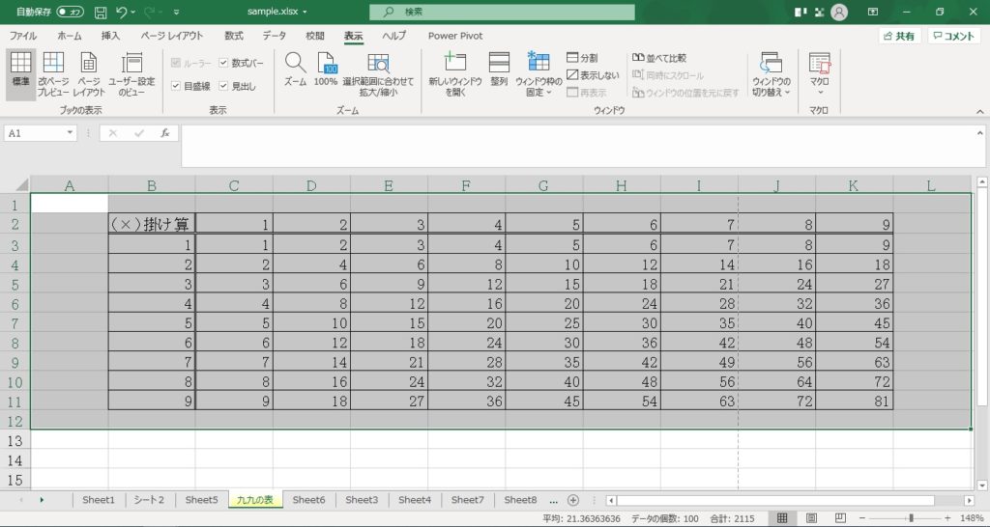Expand the Freeze Panes (ウィンドウ枠の固定) dropdown
The image size is (990, 527).
pyautogui.click(x=539, y=74)
